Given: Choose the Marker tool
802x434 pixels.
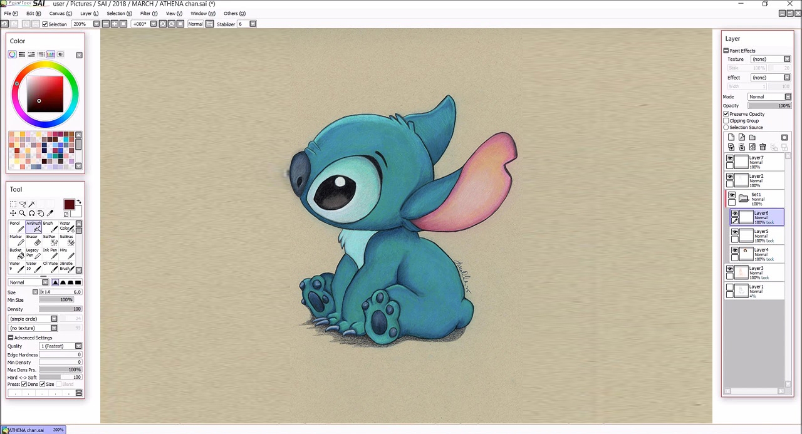Looking at the screenshot, I should click(x=17, y=240).
